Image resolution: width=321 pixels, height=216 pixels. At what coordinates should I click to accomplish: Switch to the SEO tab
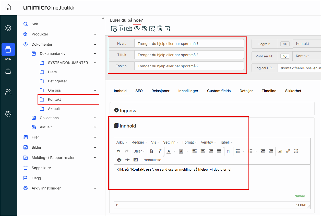139,91
